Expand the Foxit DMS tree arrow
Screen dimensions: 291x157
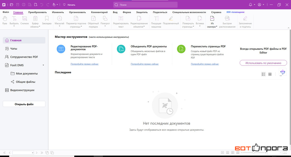43,65
